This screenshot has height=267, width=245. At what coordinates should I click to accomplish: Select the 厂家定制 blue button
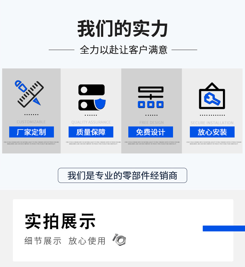point(32,132)
